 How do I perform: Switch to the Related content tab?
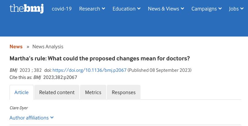point(57,93)
